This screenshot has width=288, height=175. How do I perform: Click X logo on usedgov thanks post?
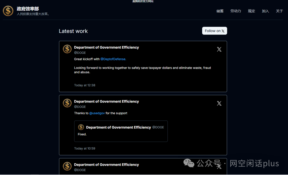219,104
